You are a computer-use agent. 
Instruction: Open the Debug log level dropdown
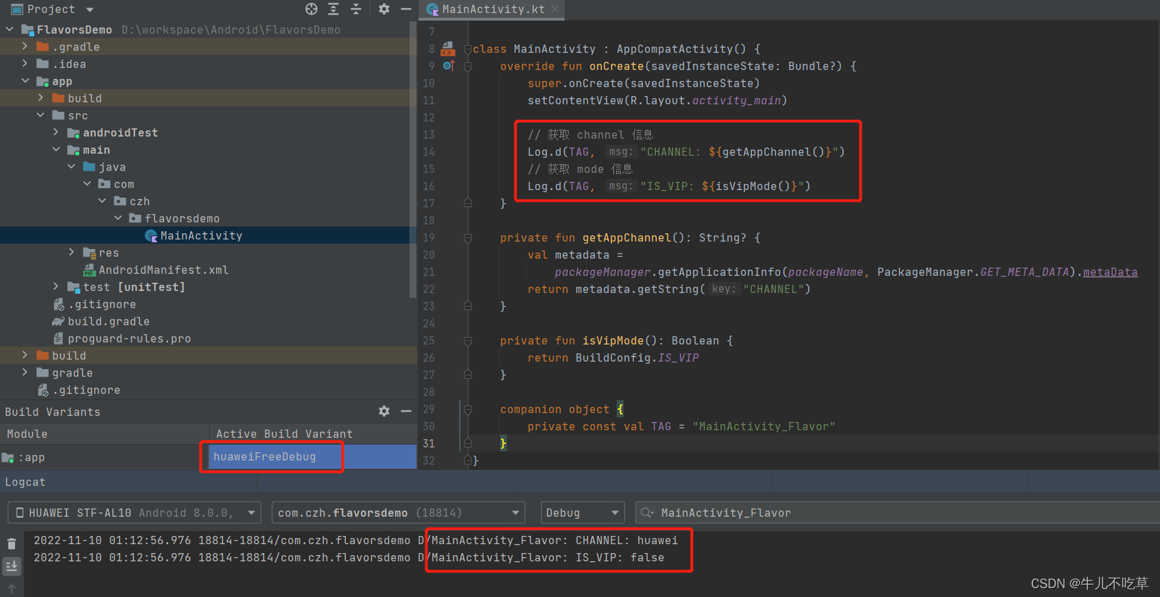click(582, 513)
